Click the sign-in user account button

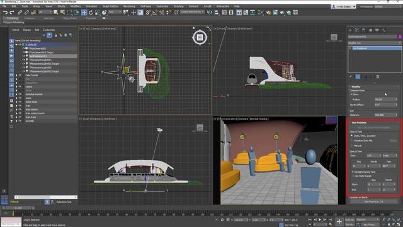[343, 6]
